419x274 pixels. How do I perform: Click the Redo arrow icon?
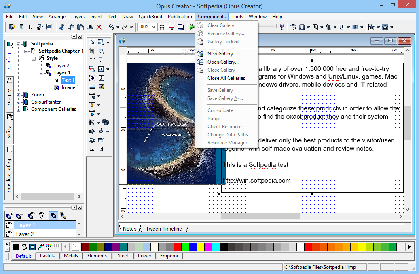[x=125, y=27]
